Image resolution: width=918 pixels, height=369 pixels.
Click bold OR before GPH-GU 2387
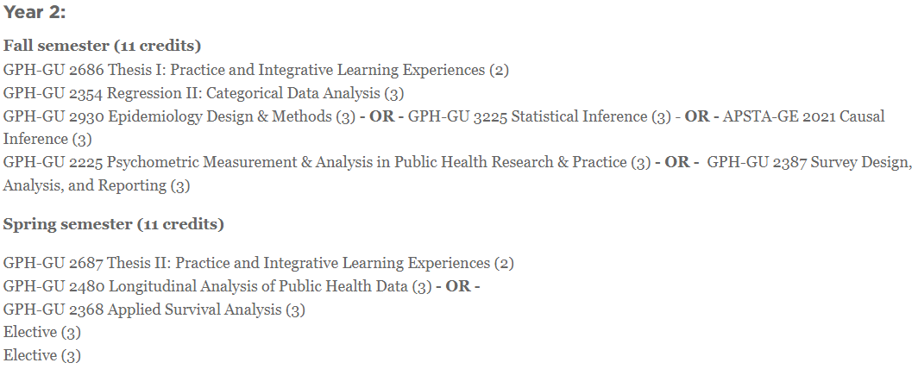point(677,163)
